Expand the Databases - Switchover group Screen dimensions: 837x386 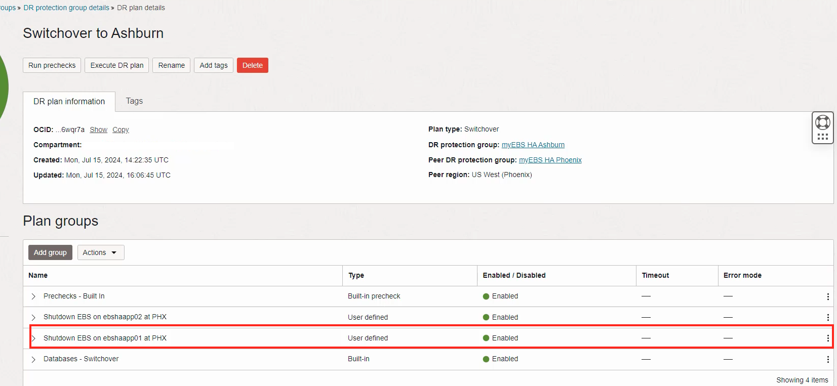pyautogui.click(x=33, y=359)
